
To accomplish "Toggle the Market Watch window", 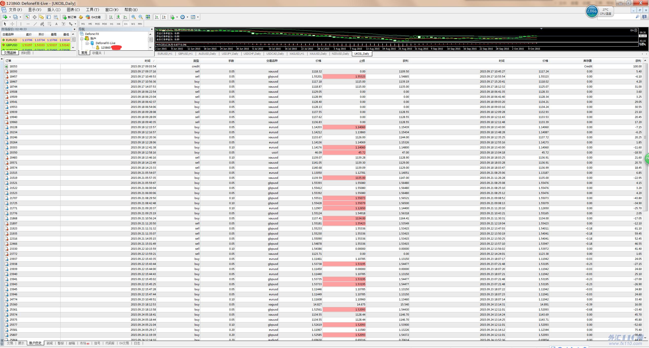I will click(x=27, y=17).
